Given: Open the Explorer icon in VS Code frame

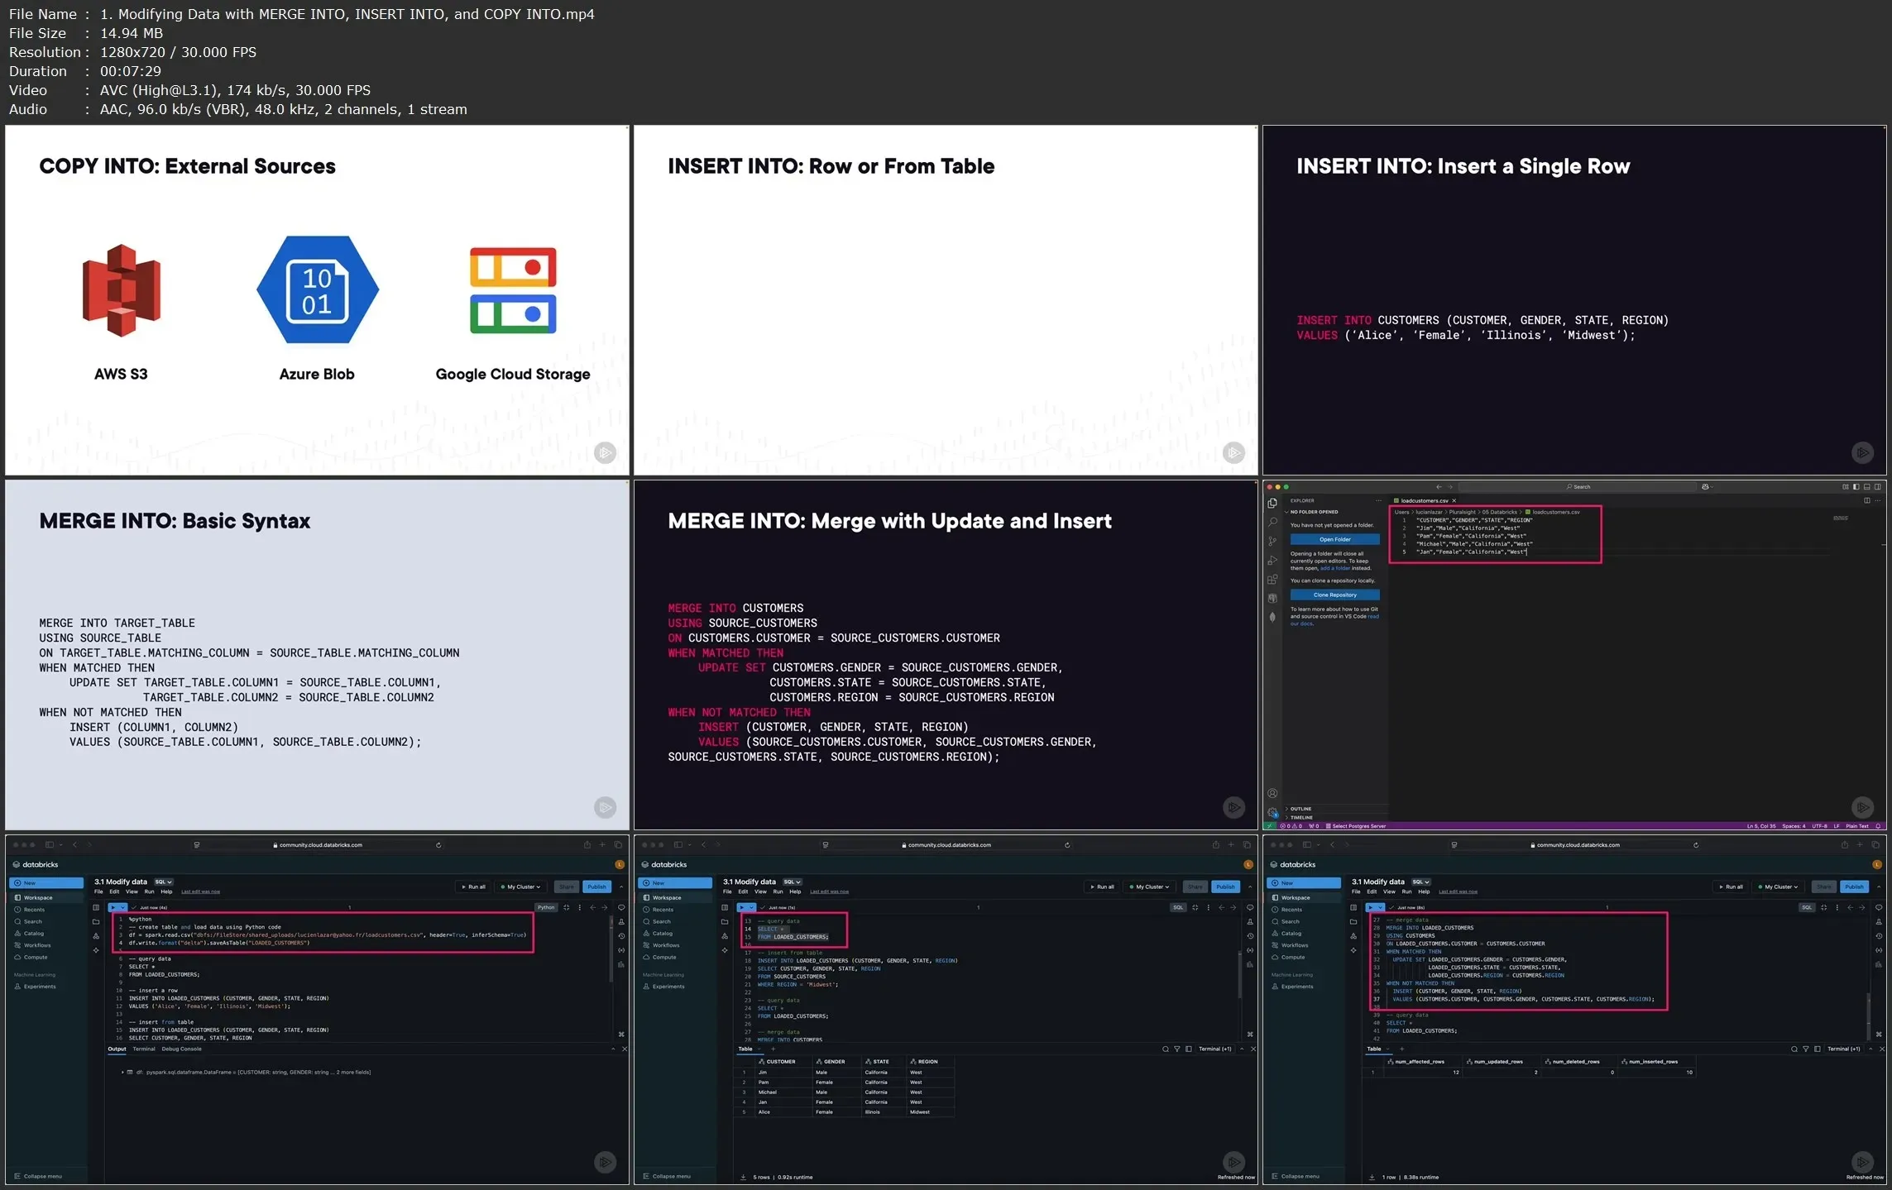Looking at the screenshot, I should 1272,503.
